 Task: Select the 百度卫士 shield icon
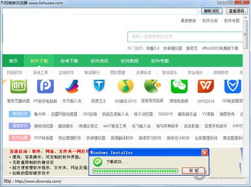(99, 86)
